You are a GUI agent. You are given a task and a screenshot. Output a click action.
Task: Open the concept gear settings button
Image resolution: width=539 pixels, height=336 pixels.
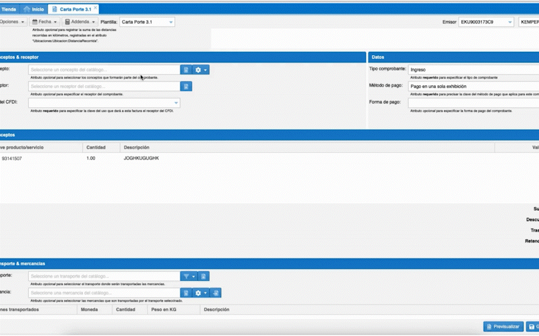(x=201, y=70)
